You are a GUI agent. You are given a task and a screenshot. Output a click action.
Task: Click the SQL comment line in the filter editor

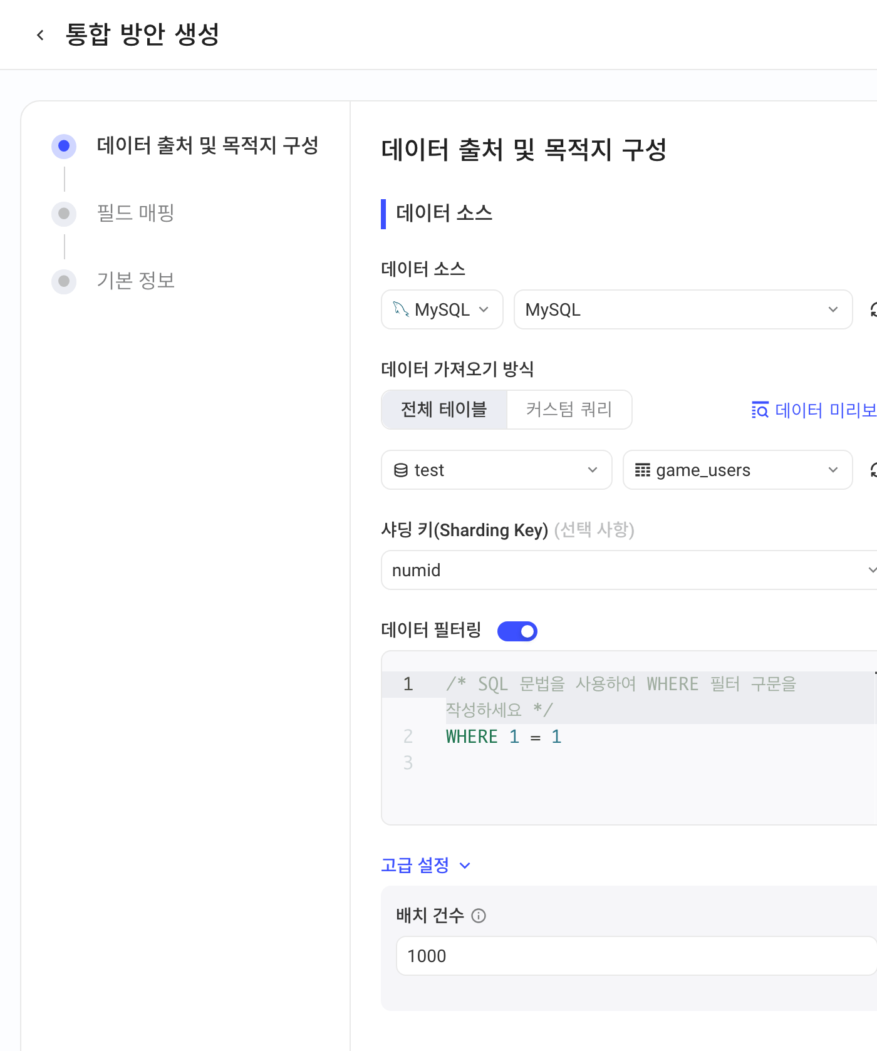621,696
